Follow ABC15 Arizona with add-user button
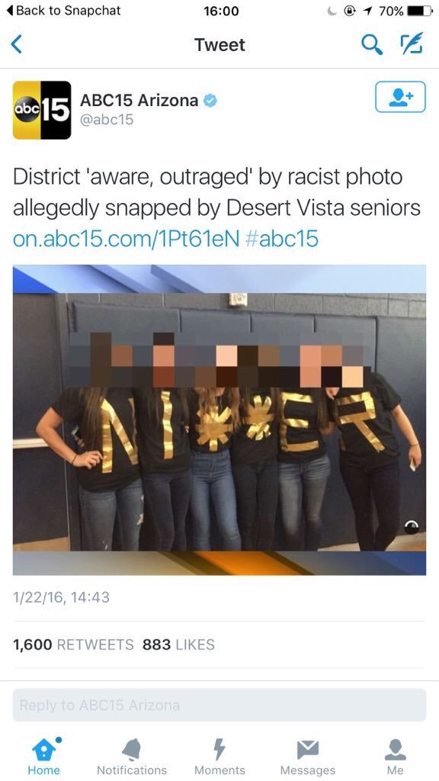Image resolution: width=439 pixels, height=781 pixels. pyautogui.click(x=400, y=97)
